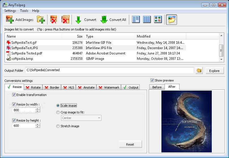Click the SoftpediaTest.gif file icon

(x=8, y=42)
